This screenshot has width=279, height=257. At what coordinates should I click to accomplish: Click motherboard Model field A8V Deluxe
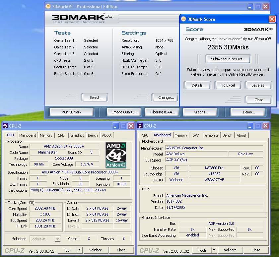[196, 154]
